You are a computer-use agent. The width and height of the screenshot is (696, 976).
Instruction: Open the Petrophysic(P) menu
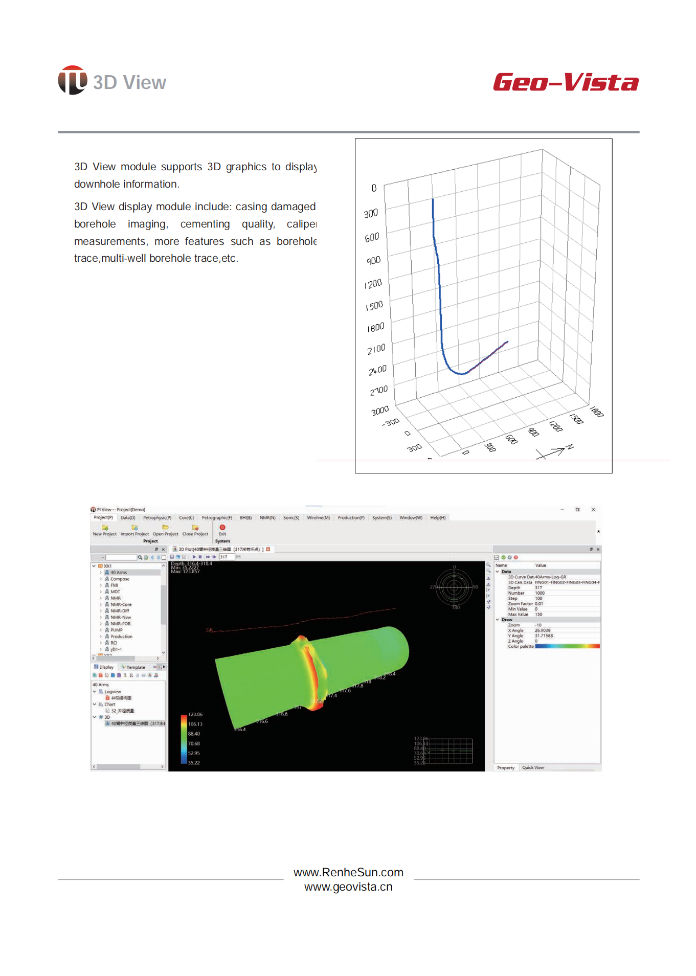click(x=157, y=518)
